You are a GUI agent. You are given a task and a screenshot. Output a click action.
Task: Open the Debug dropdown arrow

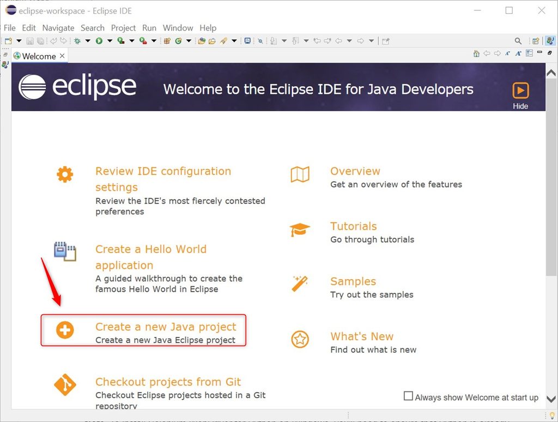[x=88, y=41]
